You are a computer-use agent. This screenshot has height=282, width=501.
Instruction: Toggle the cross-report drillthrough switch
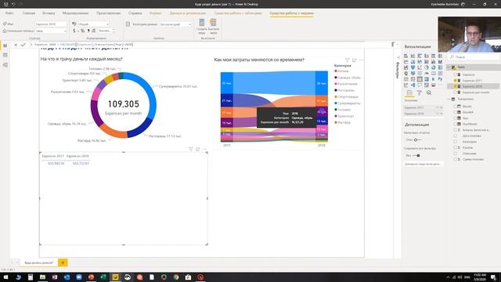pyautogui.click(x=417, y=139)
